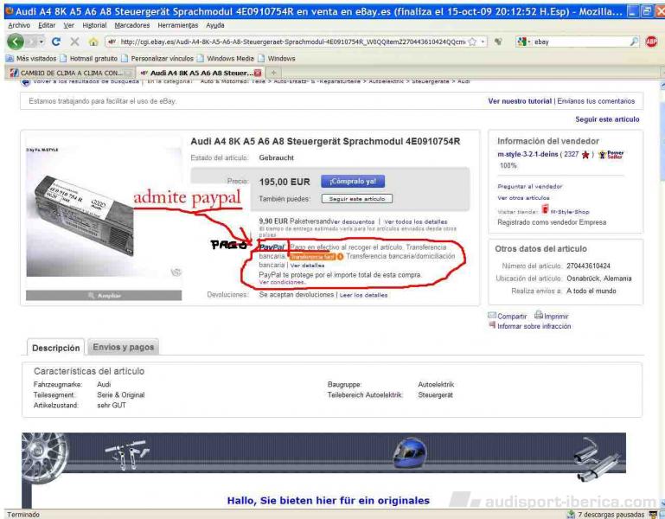Click the Seguir este artículo button under price
Viewport: 665px width, 519px height.
pyautogui.click(x=356, y=199)
